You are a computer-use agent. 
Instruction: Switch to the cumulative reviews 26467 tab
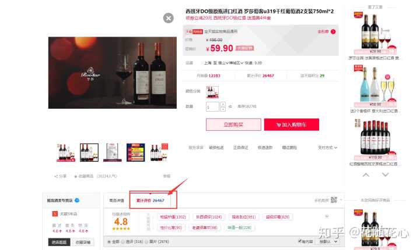coord(150,201)
